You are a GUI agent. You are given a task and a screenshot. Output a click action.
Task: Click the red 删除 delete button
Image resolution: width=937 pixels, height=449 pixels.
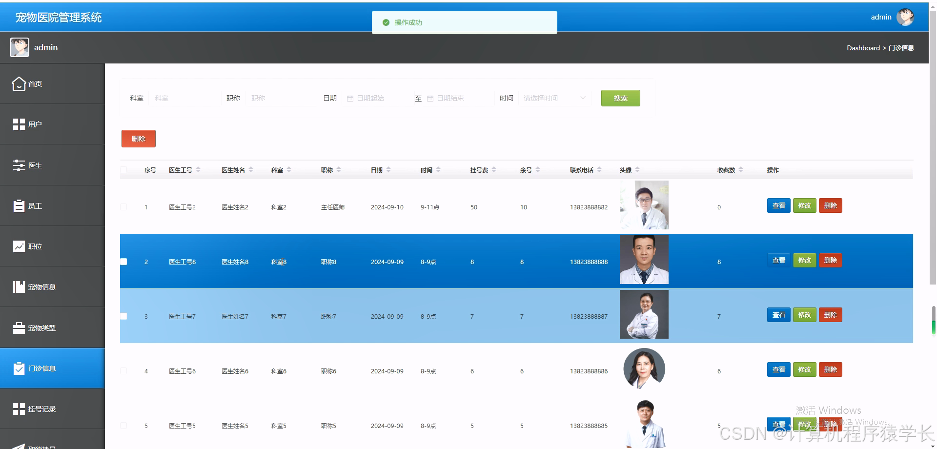138,138
